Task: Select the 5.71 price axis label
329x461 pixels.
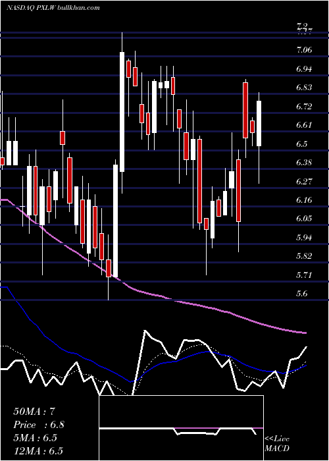Action: (304, 275)
